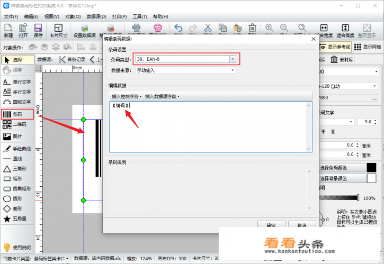Screen dimensions: 384x264
Task: Select the barcode (条码) tool
Action: coord(17,114)
